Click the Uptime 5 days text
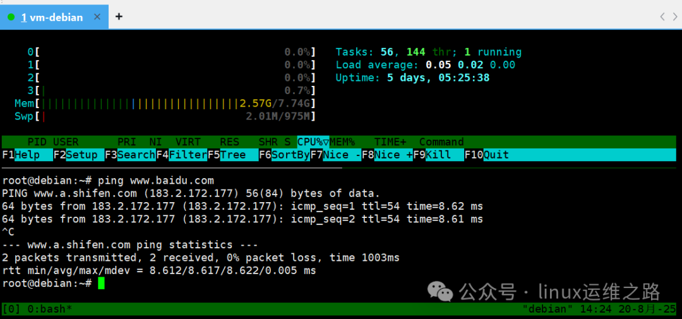 (x=412, y=78)
